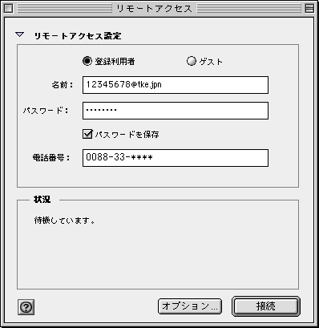Click the 名前 field label
Image resolution: width=319 pixels, height=328 pixels.
63,85
